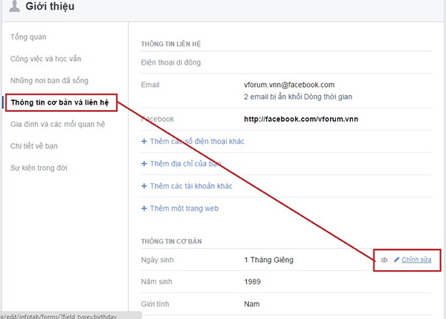Viewport: 446px width, 319px height.
Task: Click the vforum.vnn@facebook.com email address
Action: 289,85
